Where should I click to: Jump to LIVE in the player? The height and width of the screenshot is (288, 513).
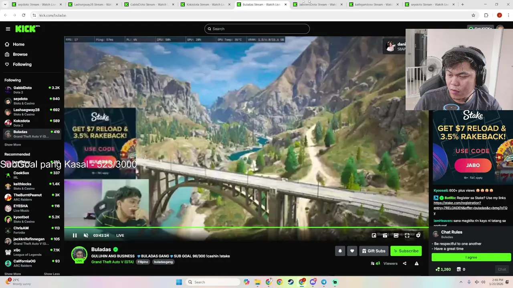pos(120,235)
